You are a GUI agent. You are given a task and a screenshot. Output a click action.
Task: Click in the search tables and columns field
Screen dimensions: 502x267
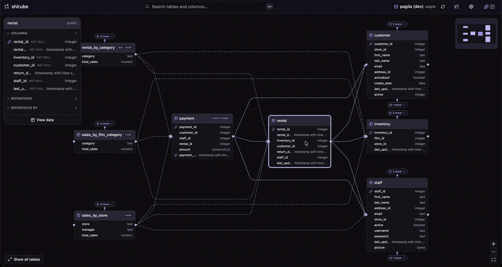pyautogui.click(x=209, y=7)
